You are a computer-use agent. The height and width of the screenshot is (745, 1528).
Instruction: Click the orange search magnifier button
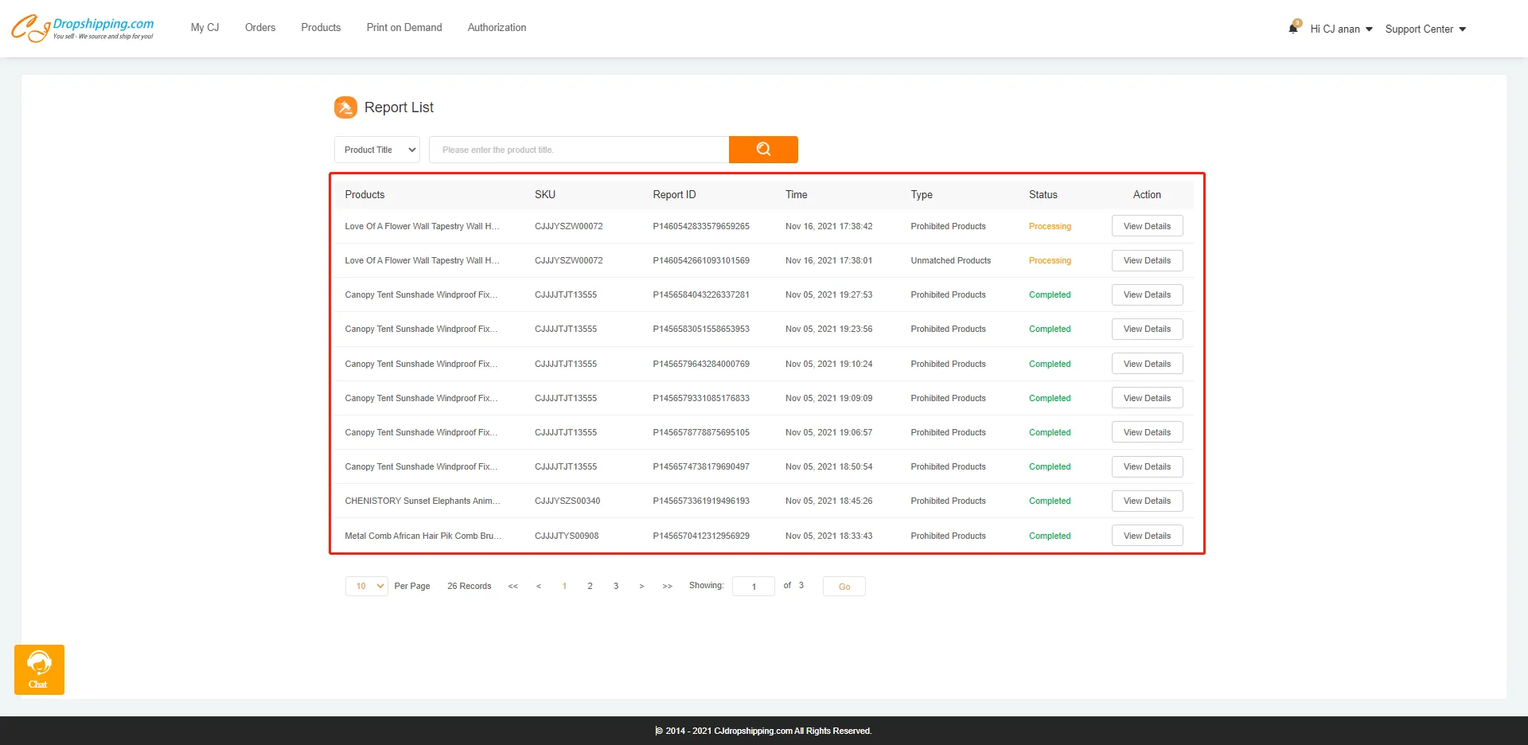click(762, 150)
